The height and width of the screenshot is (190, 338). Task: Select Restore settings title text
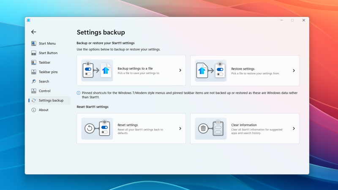(243, 68)
